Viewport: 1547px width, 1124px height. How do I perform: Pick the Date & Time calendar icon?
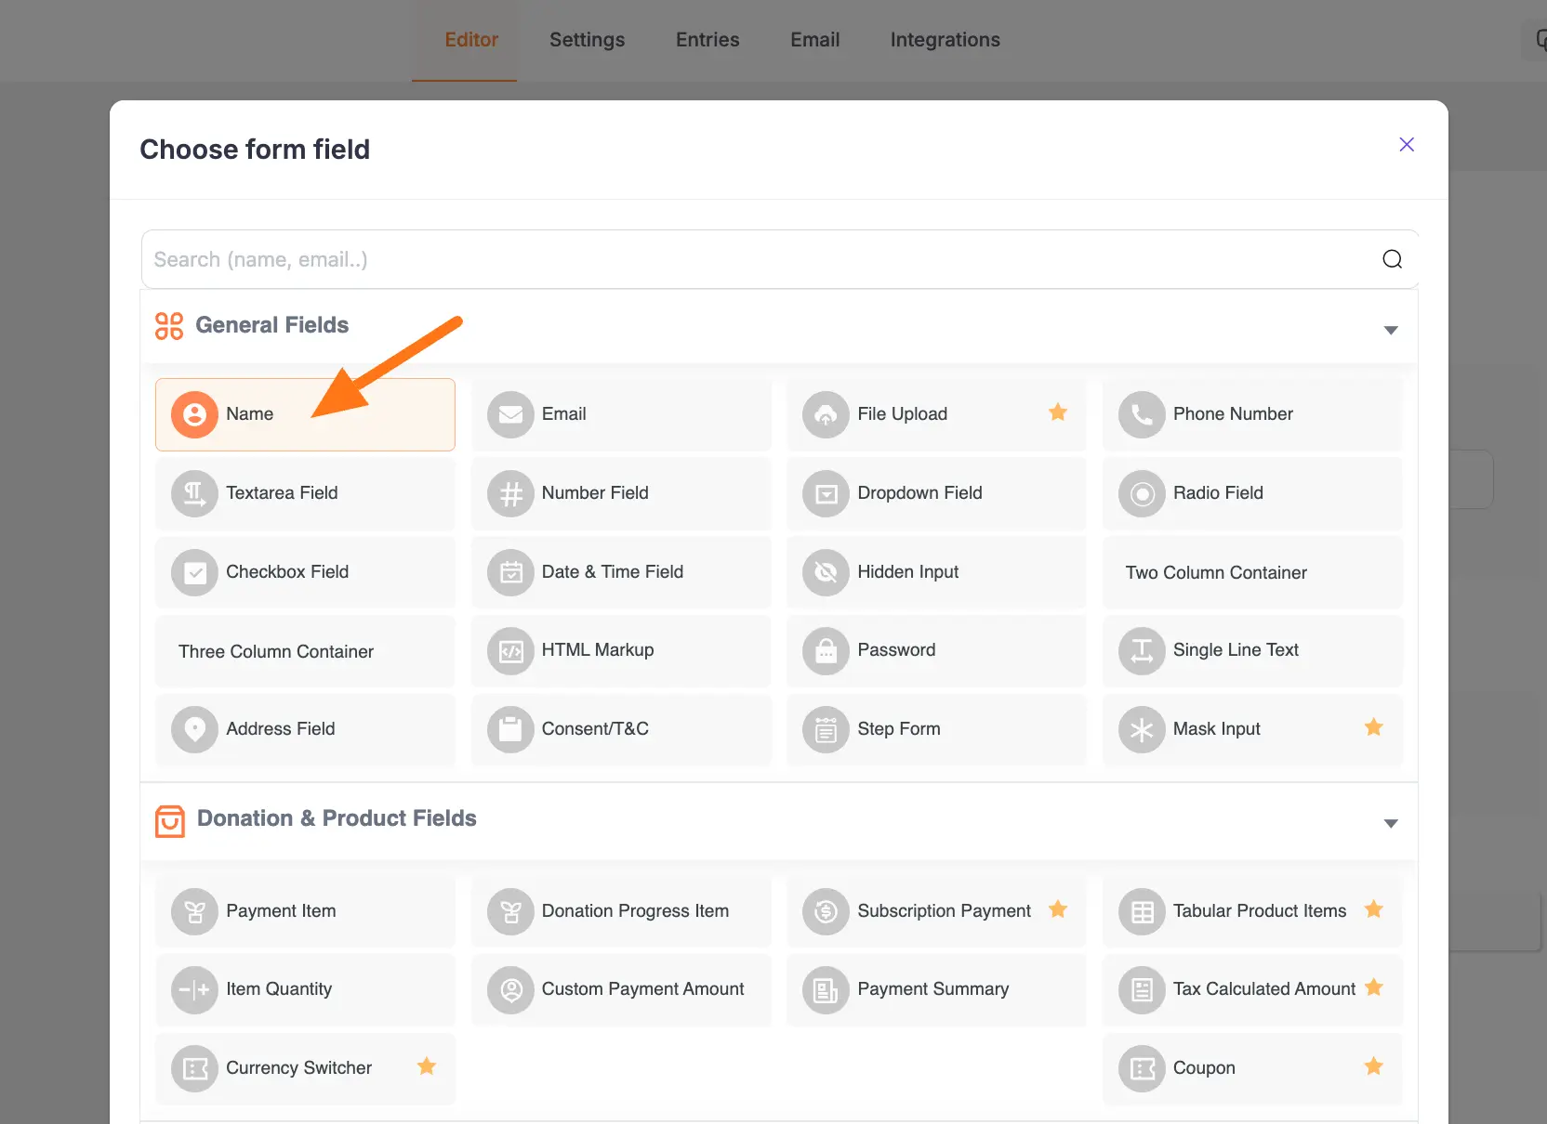point(510,572)
